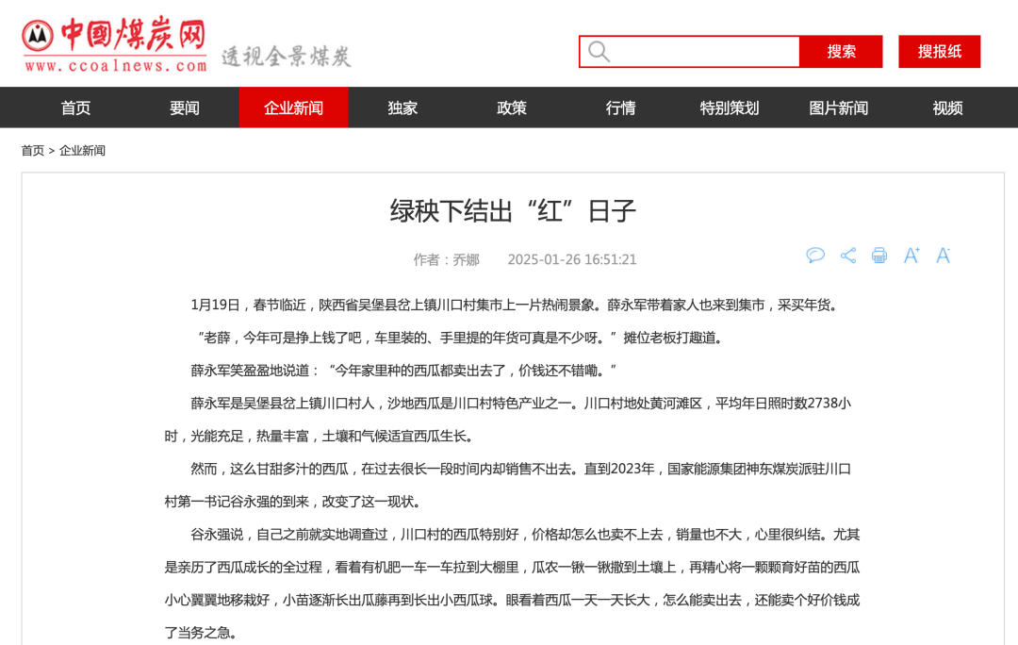Open the 特别策划 navigation item
The width and height of the screenshot is (1018, 645).
click(730, 107)
